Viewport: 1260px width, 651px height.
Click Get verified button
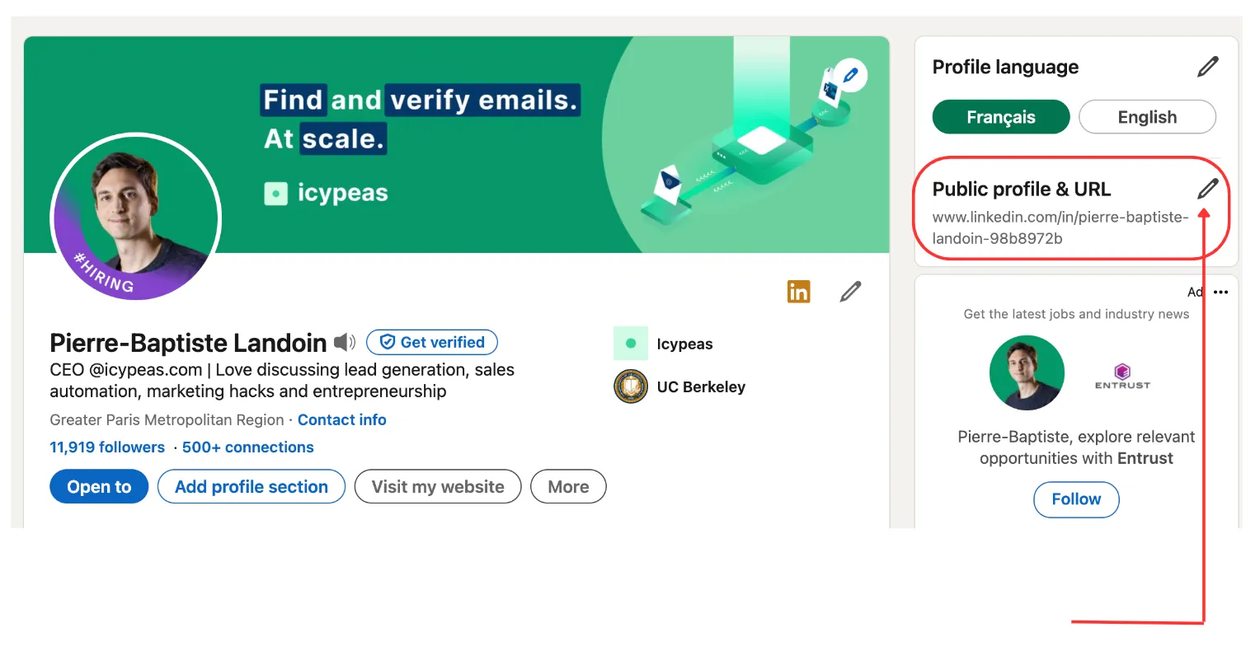pyautogui.click(x=432, y=342)
